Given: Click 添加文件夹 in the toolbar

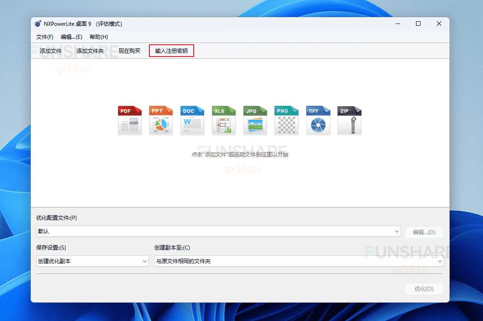Looking at the screenshot, I should tap(90, 51).
